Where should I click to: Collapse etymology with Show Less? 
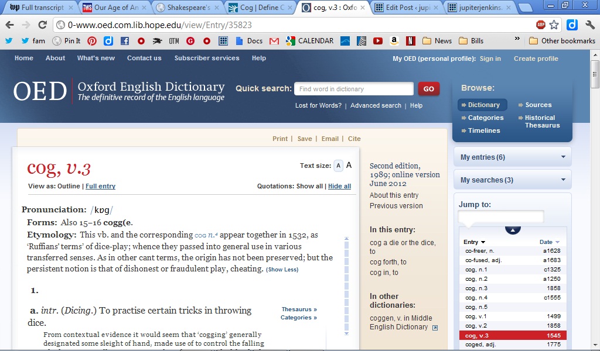(282, 270)
